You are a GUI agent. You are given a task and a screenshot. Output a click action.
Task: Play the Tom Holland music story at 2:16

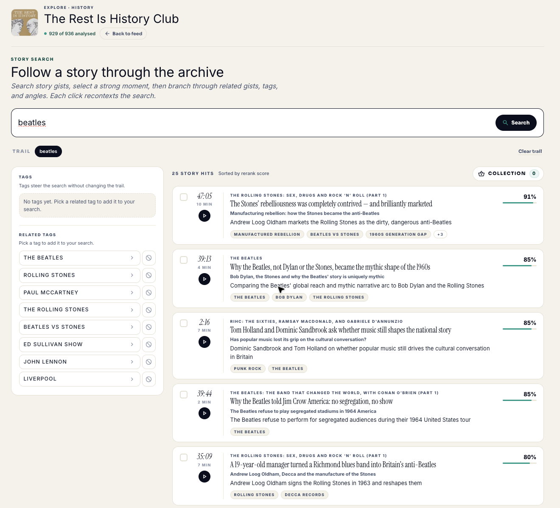[204, 342]
